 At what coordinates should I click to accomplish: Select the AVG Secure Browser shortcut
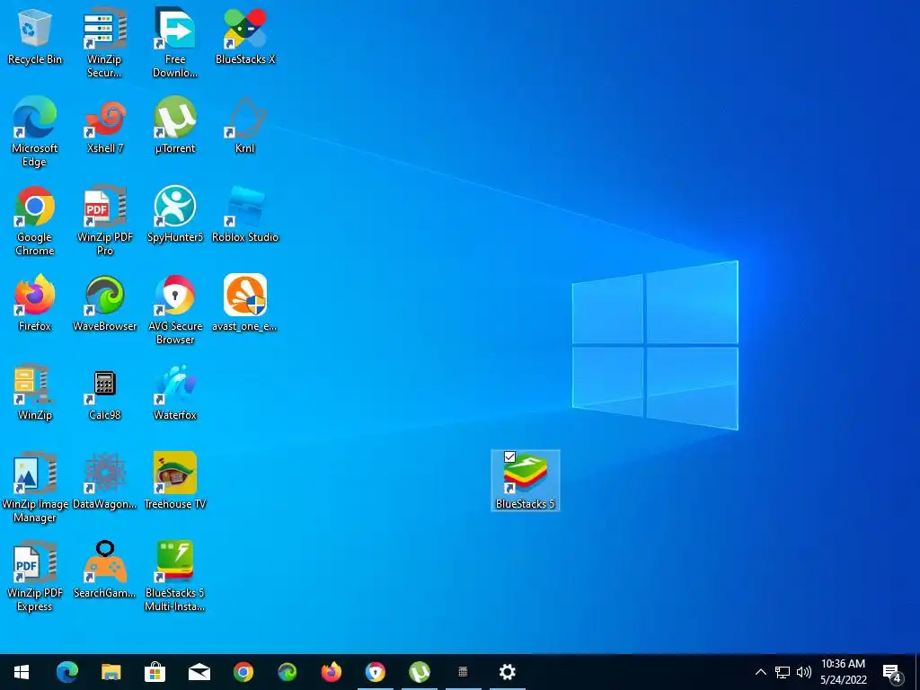click(x=175, y=308)
